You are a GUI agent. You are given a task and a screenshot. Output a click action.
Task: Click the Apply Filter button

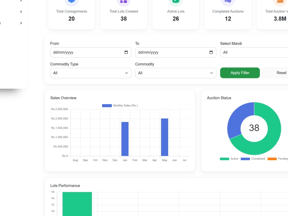click(x=240, y=73)
